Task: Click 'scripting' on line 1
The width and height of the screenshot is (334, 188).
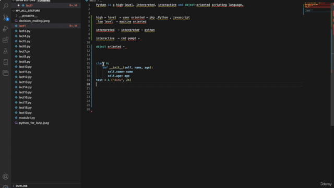Action: point(219,5)
